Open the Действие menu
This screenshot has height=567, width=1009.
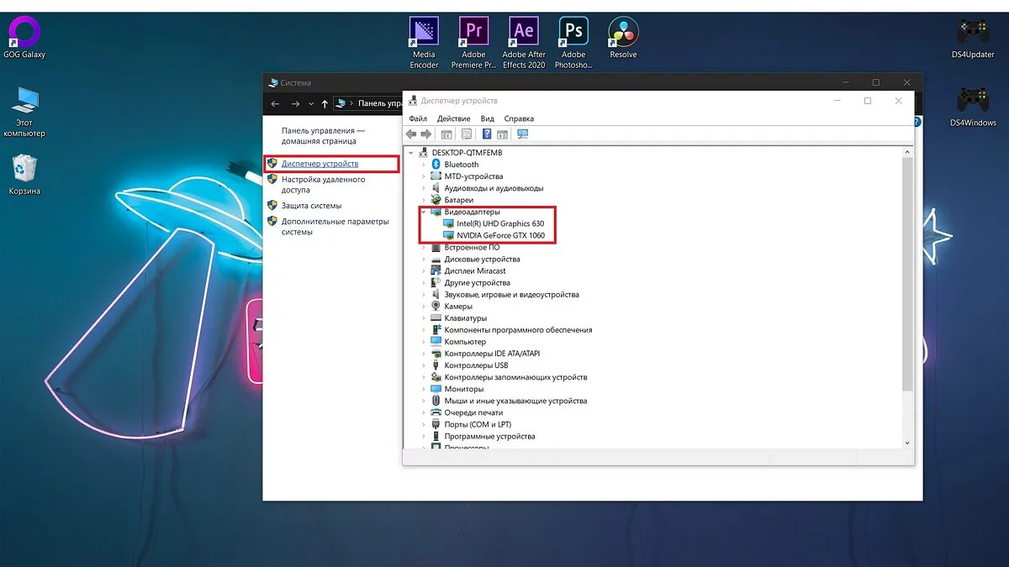pos(454,118)
